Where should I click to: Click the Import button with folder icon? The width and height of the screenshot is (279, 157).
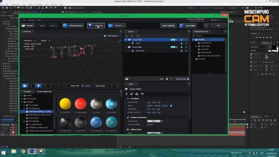click(x=28, y=26)
